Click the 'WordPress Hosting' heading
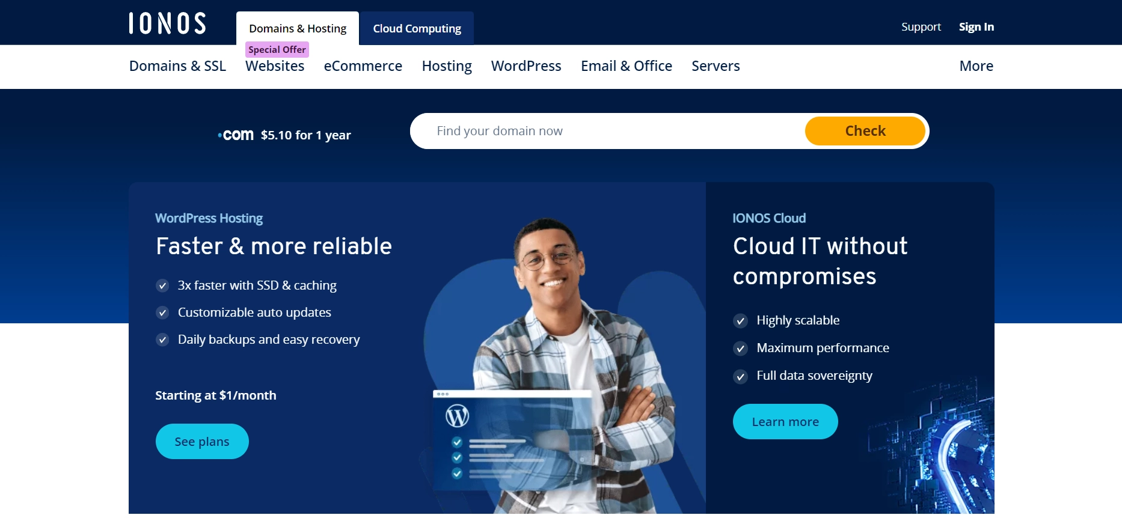This screenshot has width=1122, height=518. (x=209, y=218)
